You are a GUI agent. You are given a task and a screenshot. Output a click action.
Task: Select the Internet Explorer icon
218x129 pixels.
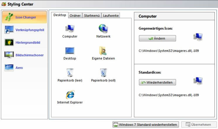pos(70,95)
